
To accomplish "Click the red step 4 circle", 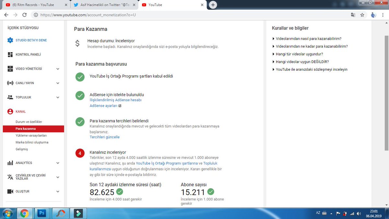I will 80,153.
